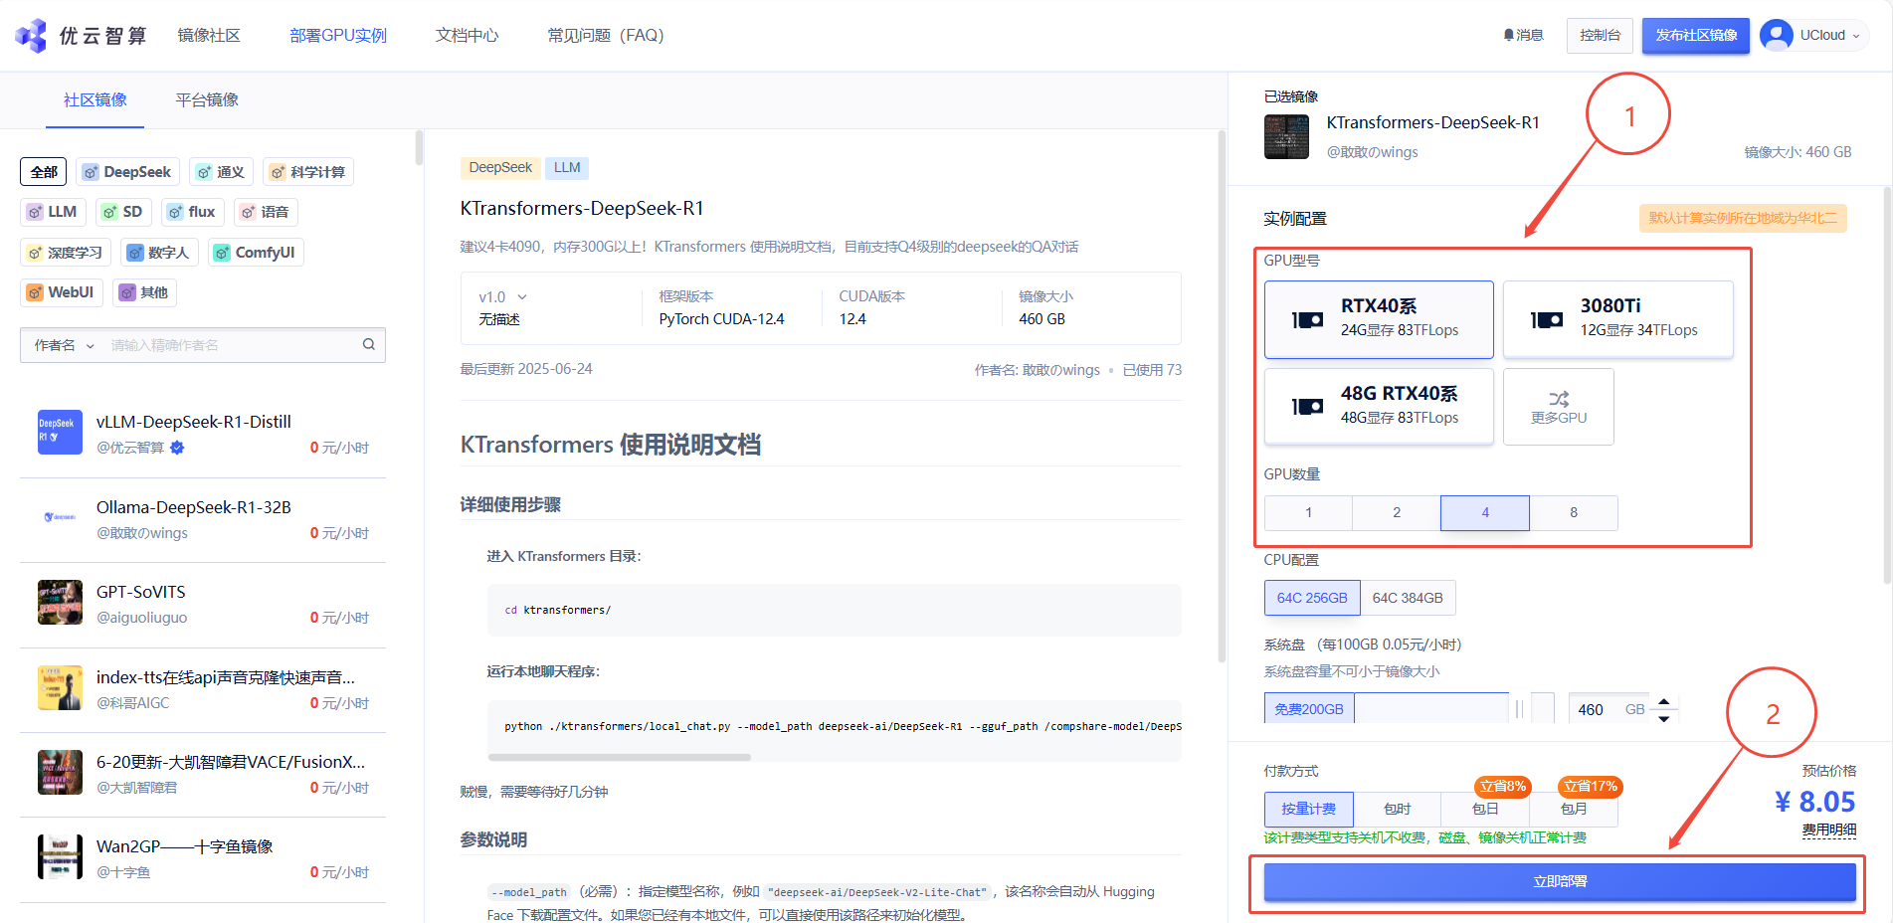Image resolution: width=1893 pixels, height=923 pixels.
Task: Select 包时 payment method
Action: (1397, 809)
